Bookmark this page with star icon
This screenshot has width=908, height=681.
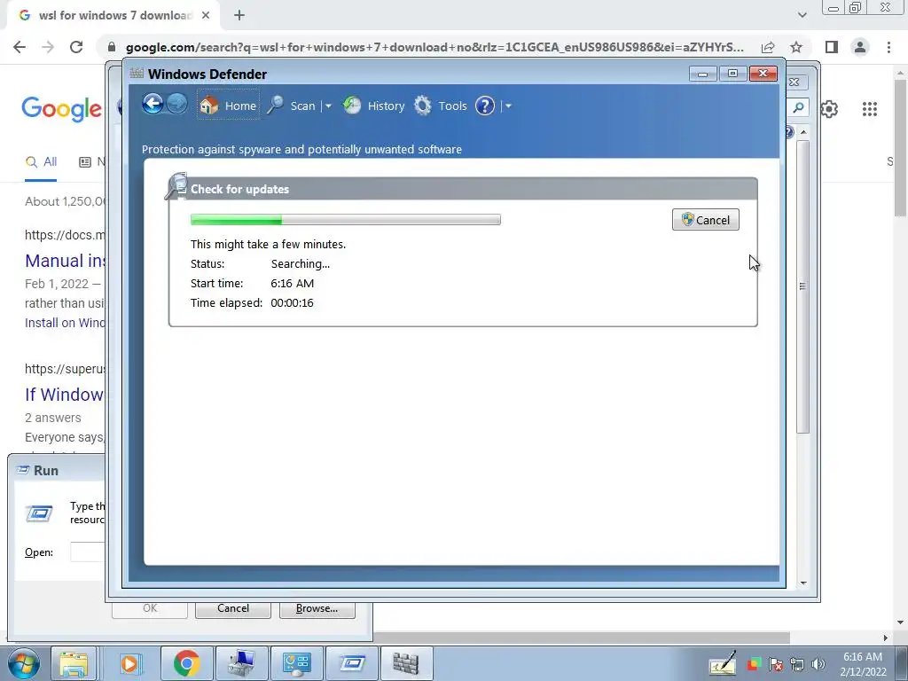tap(796, 47)
